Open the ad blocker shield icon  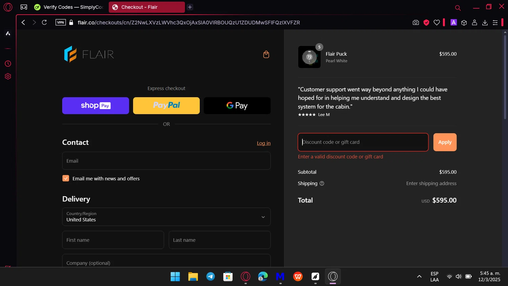click(x=426, y=22)
